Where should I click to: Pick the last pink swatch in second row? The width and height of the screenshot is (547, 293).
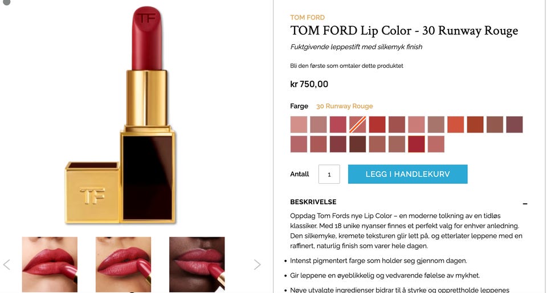[x=436, y=145]
